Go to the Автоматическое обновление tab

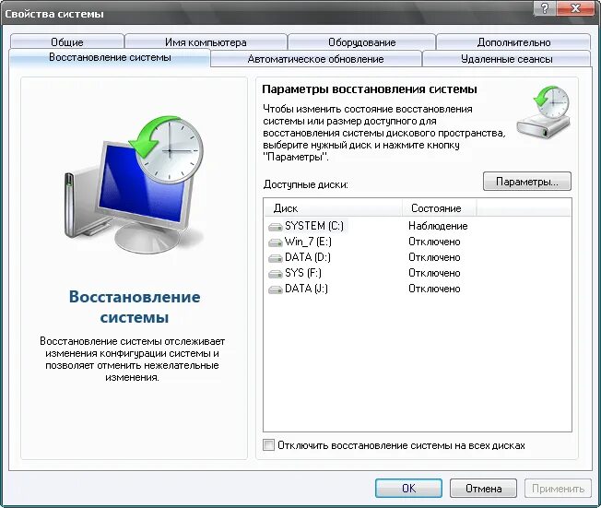[x=316, y=59]
